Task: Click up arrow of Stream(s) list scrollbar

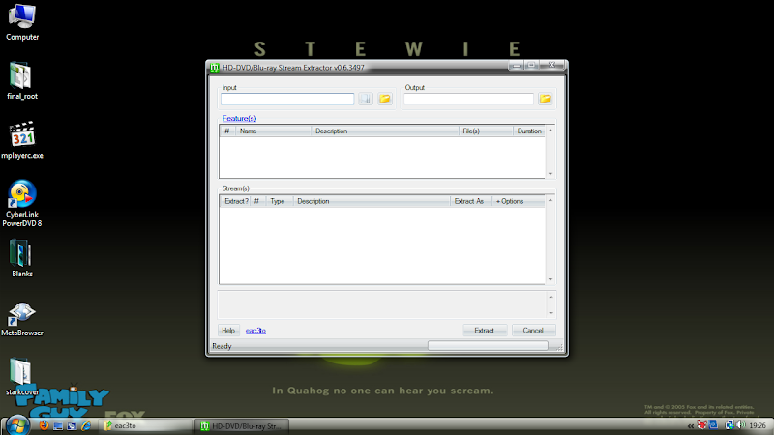Action: 551,201
